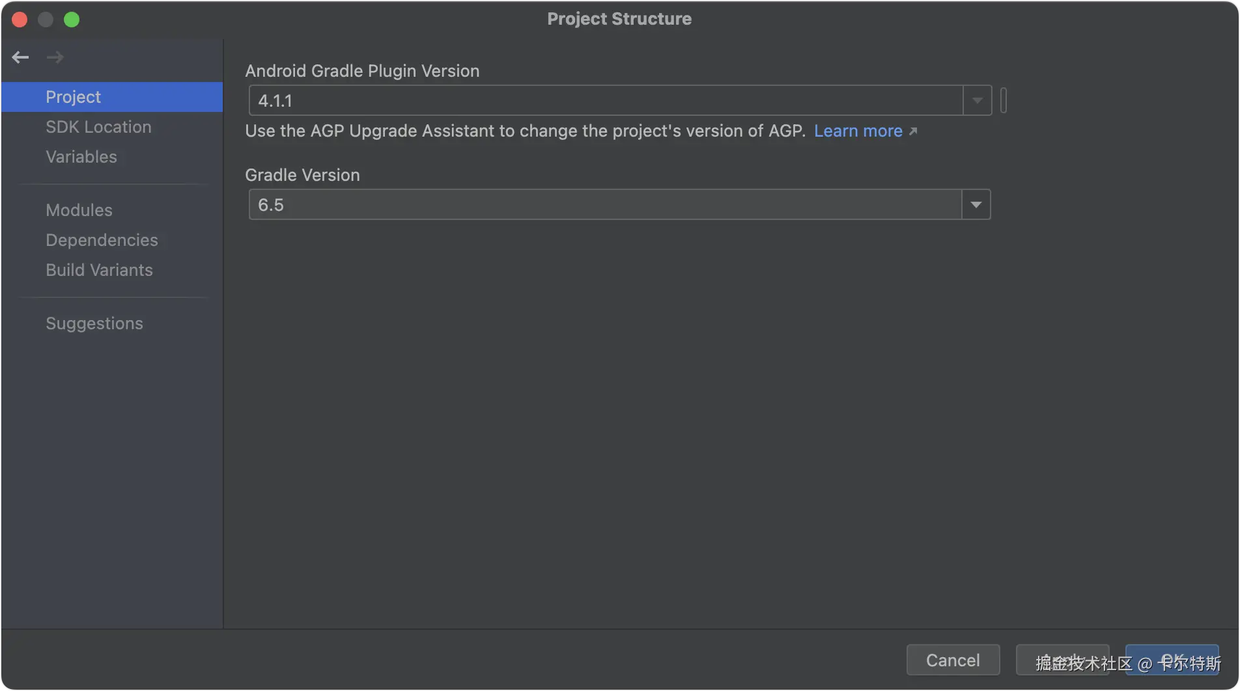Viewport: 1240px width, 691px height.
Task: Expand the Gradle Version dropdown arrow
Action: 976,205
